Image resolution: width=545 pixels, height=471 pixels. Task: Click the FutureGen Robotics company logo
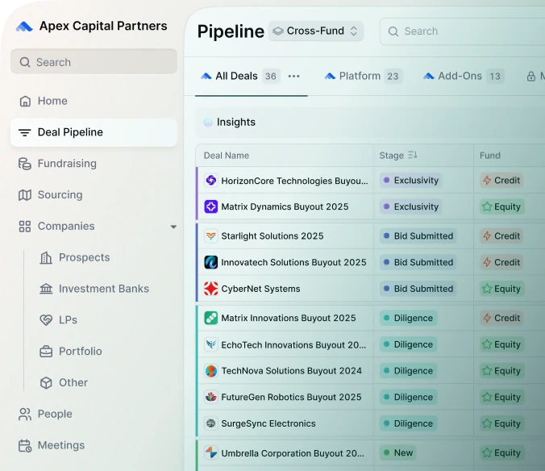point(211,397)
